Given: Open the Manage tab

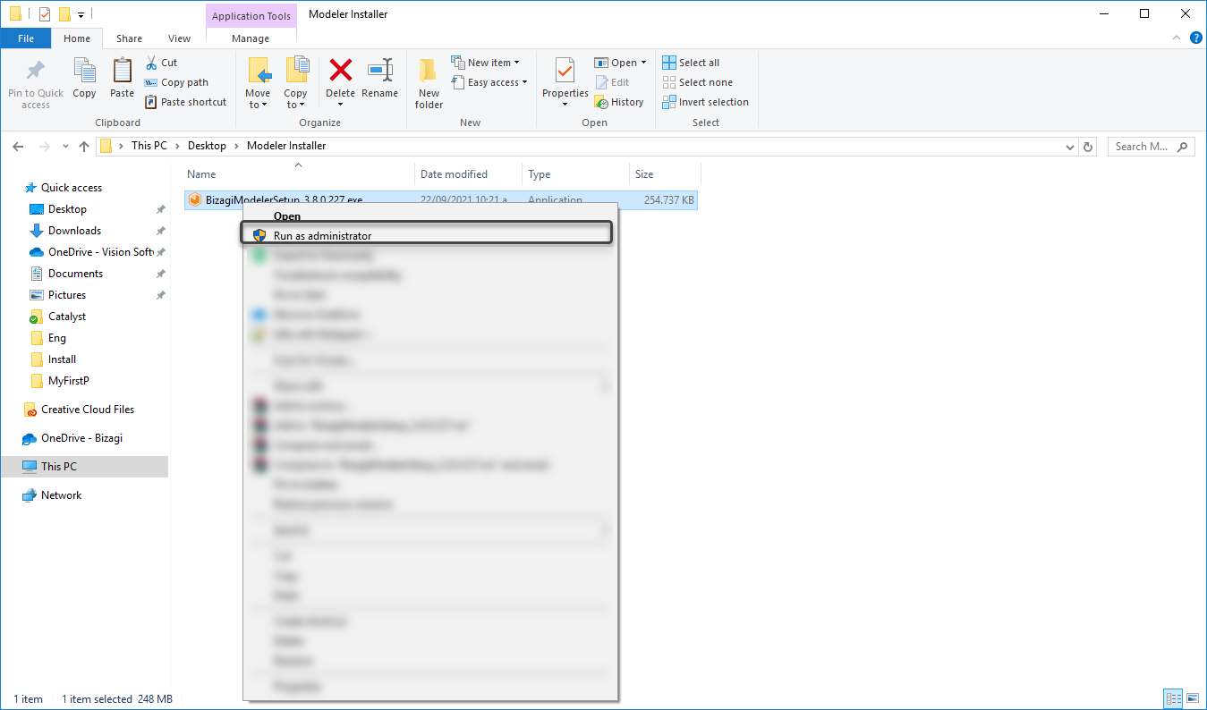Looking at the screenshot, I should 251,38.
